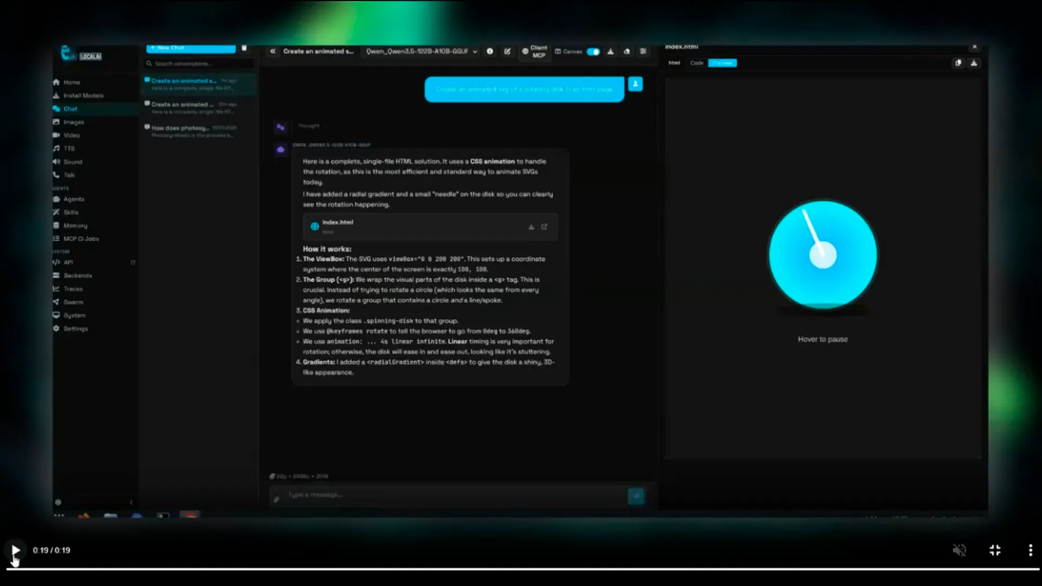This screenshot has height=586, width=1042.
Task: Switch to the Code tab in the canvas
Action: point(697,63)
